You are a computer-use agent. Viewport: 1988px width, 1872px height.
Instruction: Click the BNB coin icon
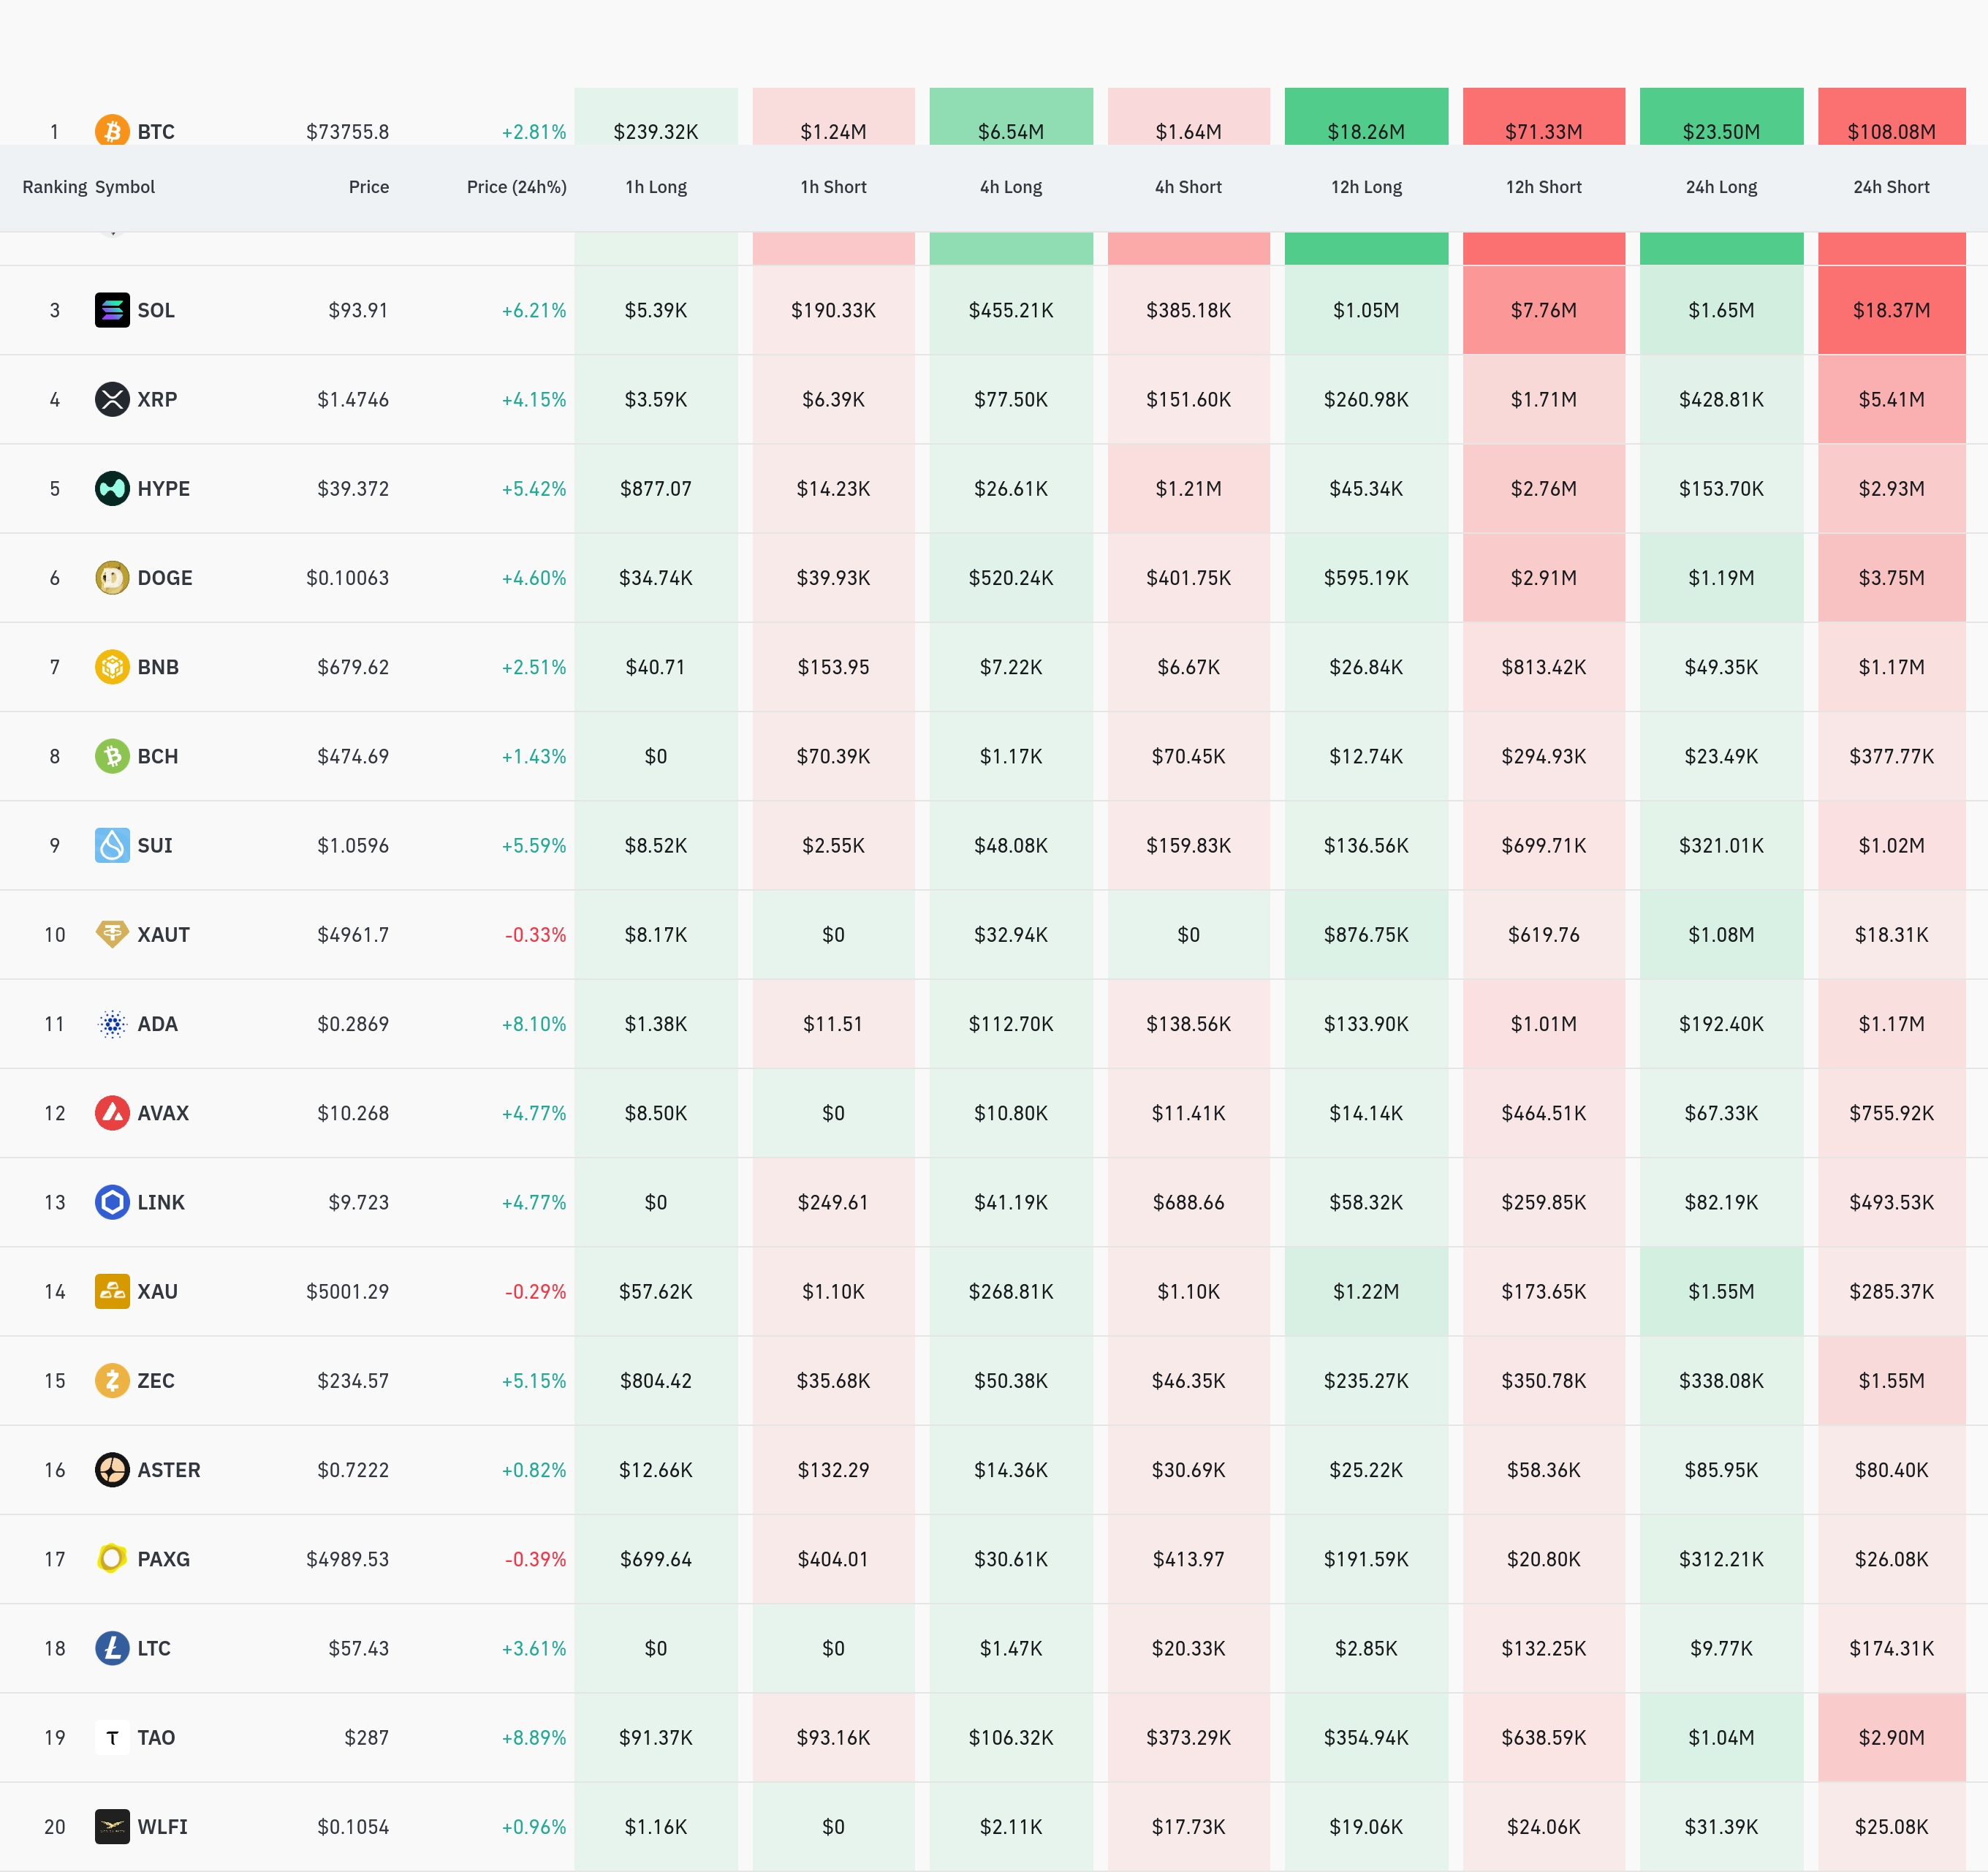[x=112, y=666]
